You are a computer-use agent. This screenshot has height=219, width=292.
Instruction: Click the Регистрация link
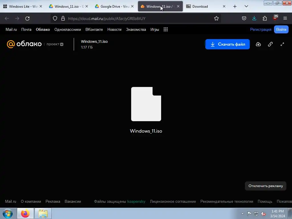tap(261, 29)
